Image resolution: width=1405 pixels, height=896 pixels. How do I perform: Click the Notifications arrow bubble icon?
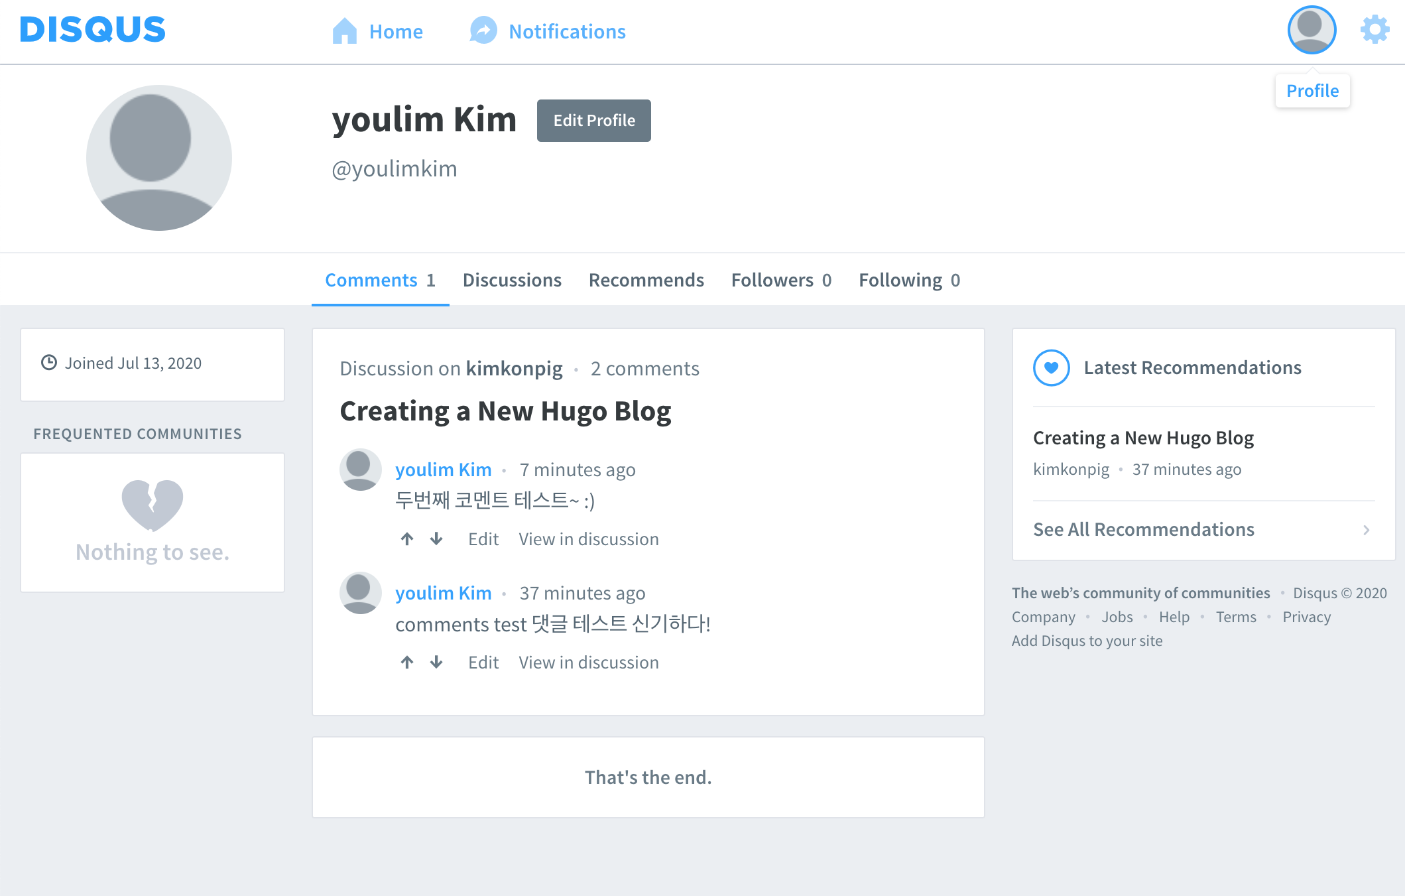(x=483, y=31)
